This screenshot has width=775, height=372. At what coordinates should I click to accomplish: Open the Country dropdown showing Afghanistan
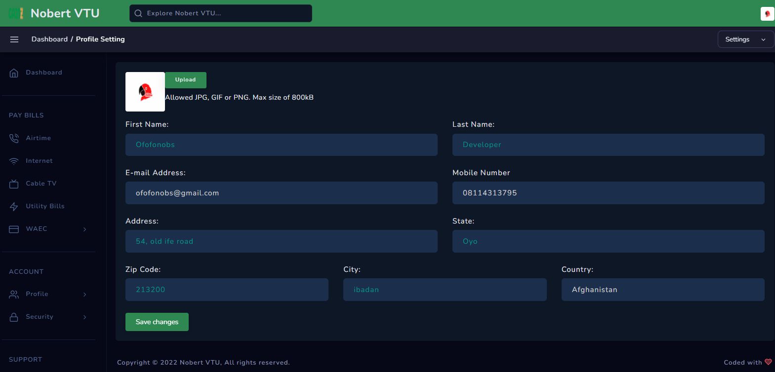663,290
